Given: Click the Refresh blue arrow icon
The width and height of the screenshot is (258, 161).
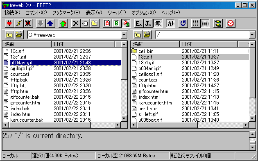Looking at the screenshot, I should (183, 23).
